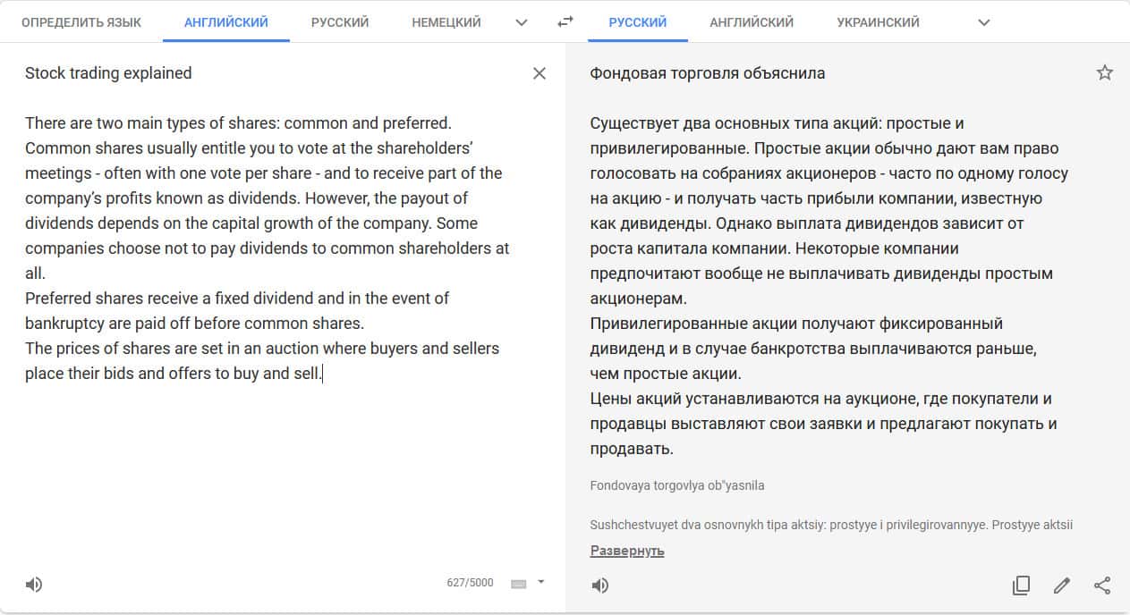Click the pencil icon to suggest edit
The image size is (1130, 615).
(1062, 586)
